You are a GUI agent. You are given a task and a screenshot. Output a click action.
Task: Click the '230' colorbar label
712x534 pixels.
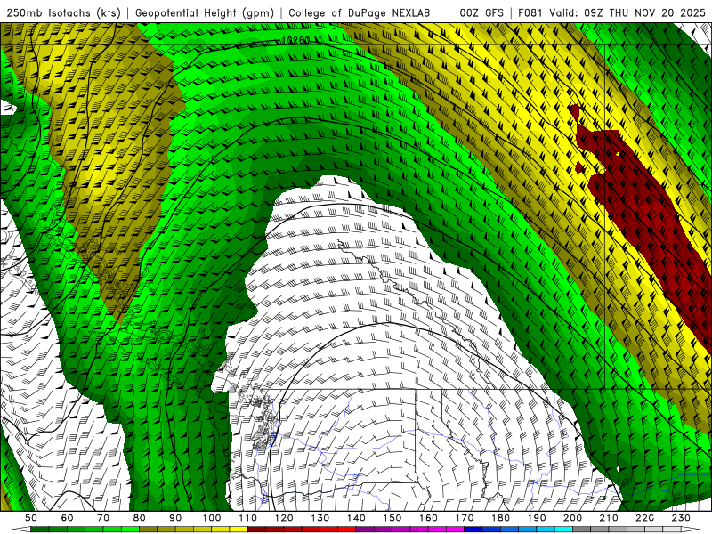(681, 518)
